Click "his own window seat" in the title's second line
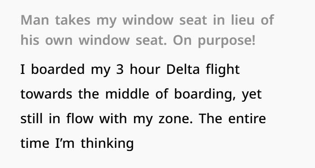315x168 pixels. click(94, 40)
